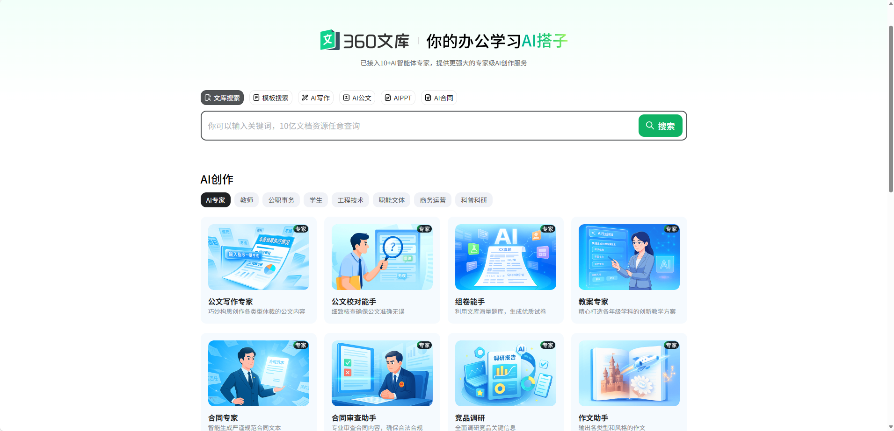
Task: Click the 竞品调研 title
Action: tap(470, 418)
